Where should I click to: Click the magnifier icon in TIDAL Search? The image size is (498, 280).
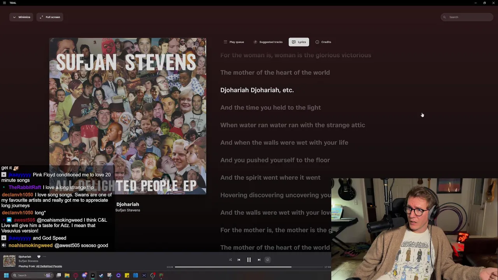445,17
